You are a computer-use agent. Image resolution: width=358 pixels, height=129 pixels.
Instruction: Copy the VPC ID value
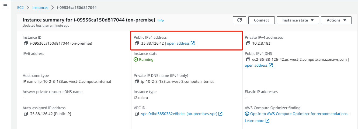137,114
